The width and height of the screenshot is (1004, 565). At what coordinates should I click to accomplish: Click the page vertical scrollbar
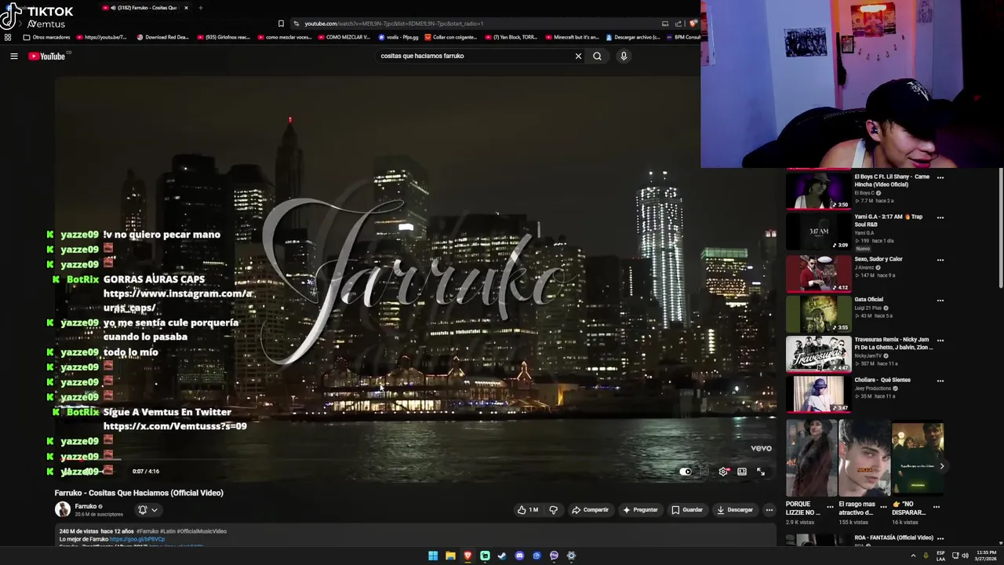coord(1001,228)
